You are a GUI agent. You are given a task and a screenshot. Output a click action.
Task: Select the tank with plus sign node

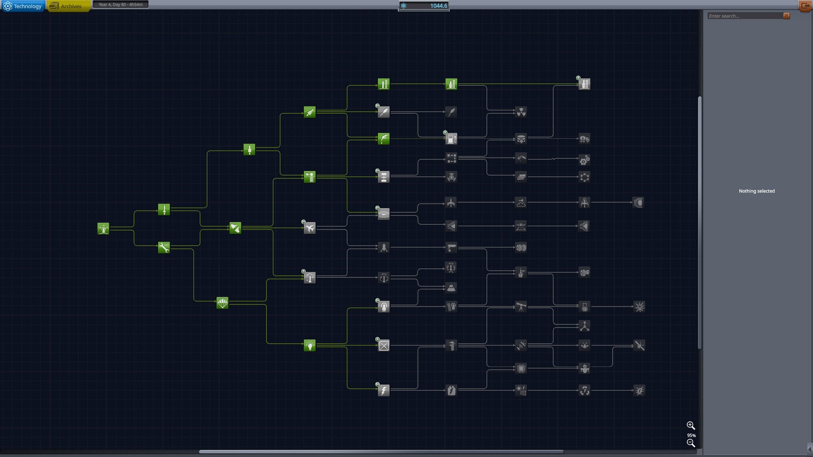click(x=521, y=139)
